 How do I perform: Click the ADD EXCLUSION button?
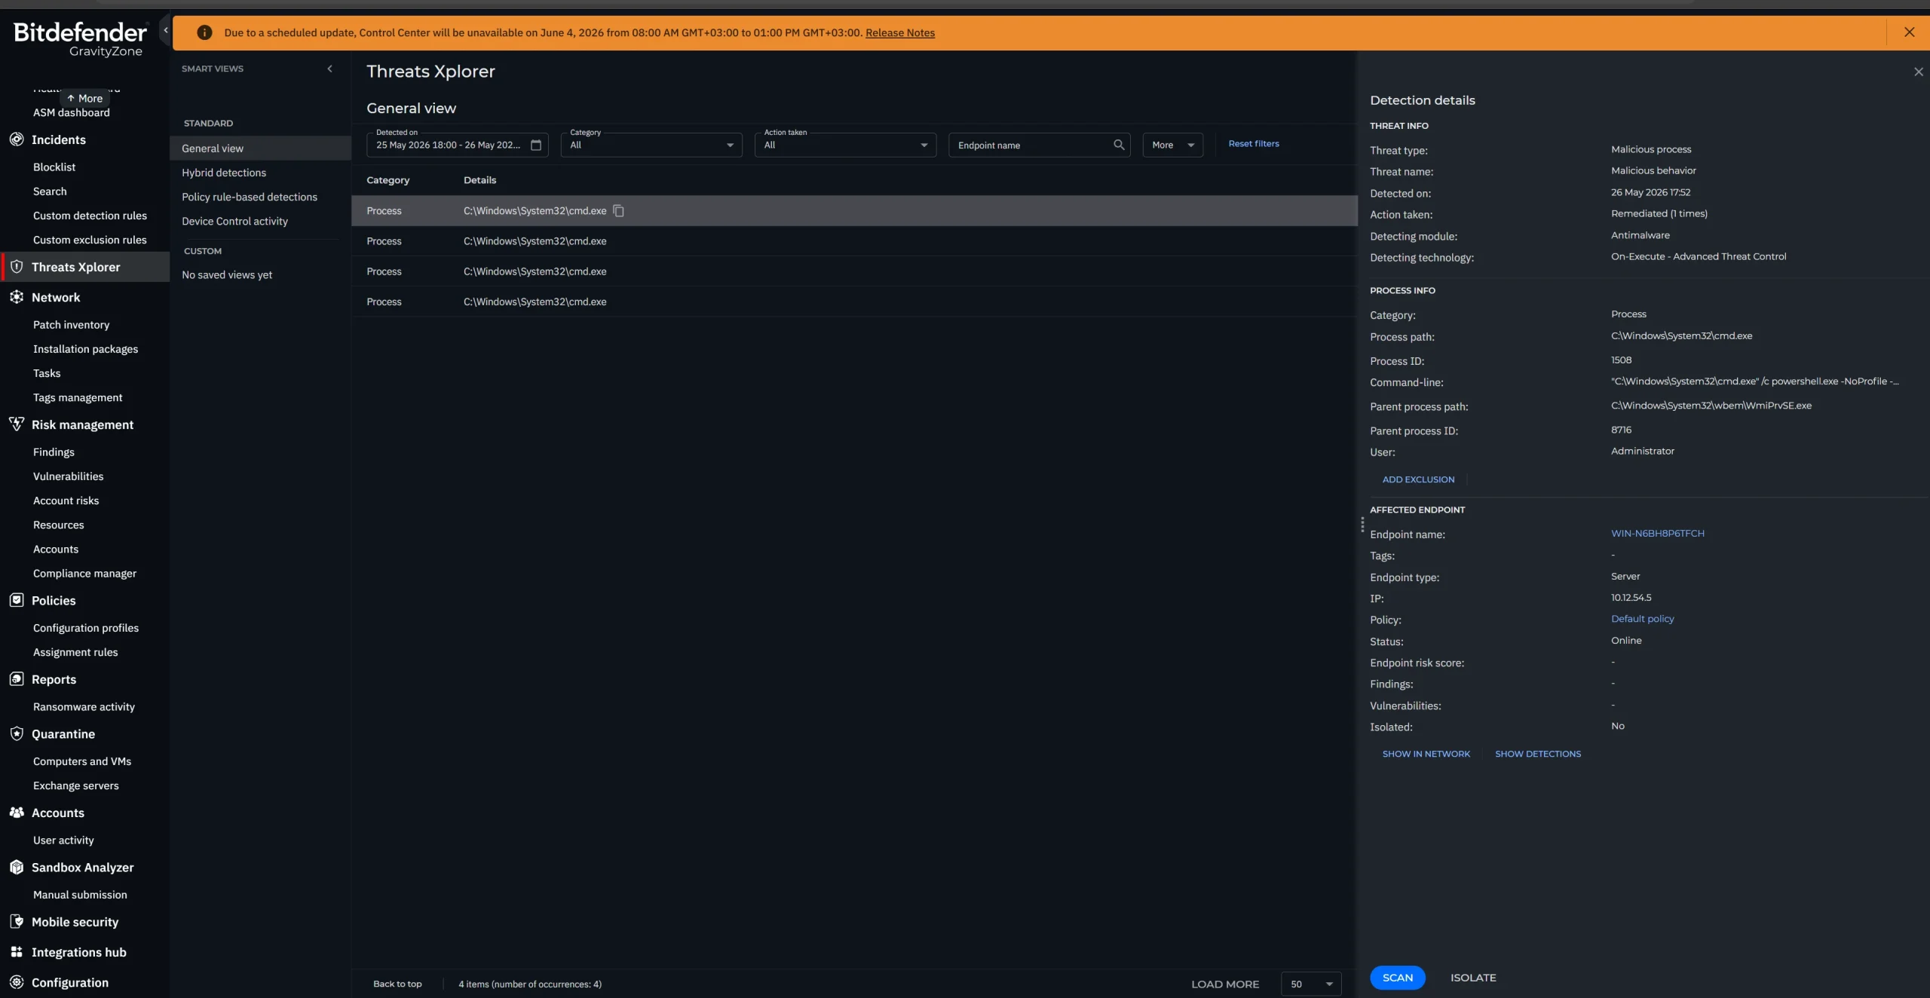point(1418,479)
